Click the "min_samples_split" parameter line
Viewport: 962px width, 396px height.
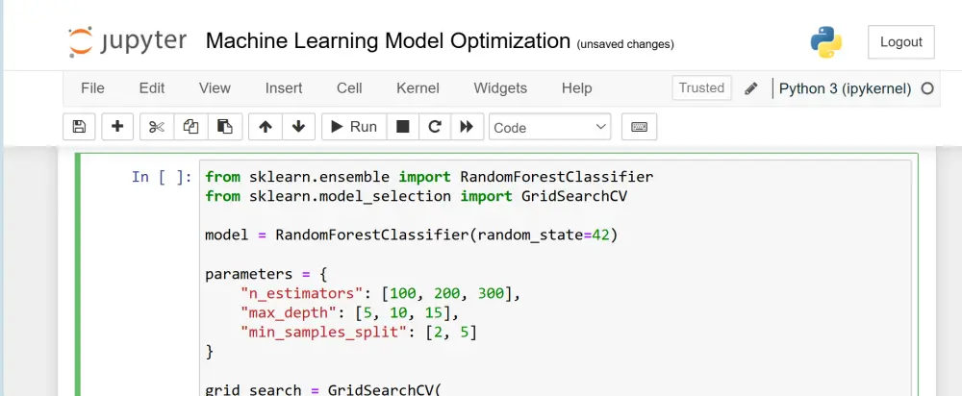coord(359,333)
